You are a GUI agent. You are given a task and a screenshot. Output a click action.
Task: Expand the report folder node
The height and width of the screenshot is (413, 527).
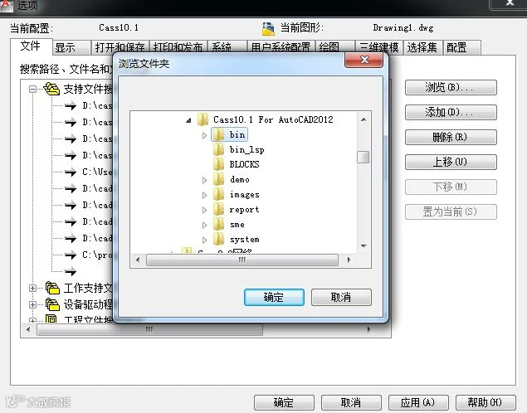pos(204,210)
